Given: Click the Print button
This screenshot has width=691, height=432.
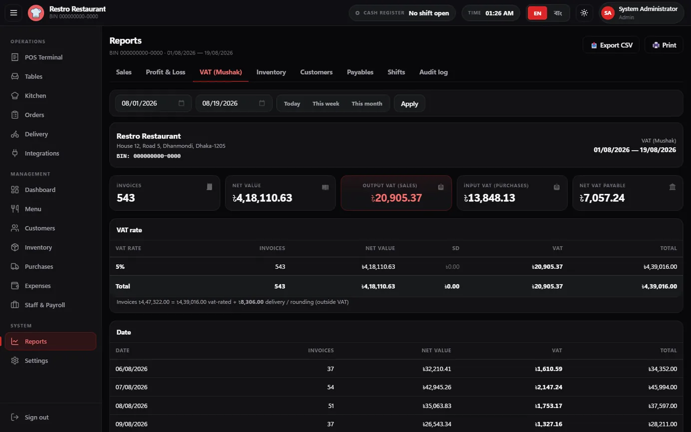Looking at the screenshot, I should pyautogui.click(x=664, y=45).
